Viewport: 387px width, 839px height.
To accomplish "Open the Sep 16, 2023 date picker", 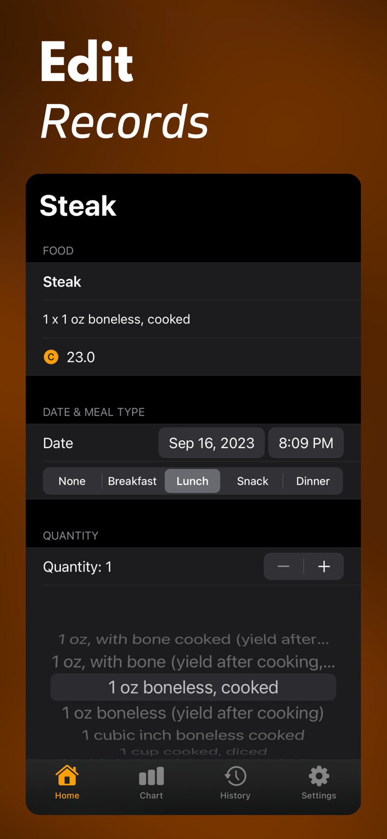I will (x=212, y=442).
